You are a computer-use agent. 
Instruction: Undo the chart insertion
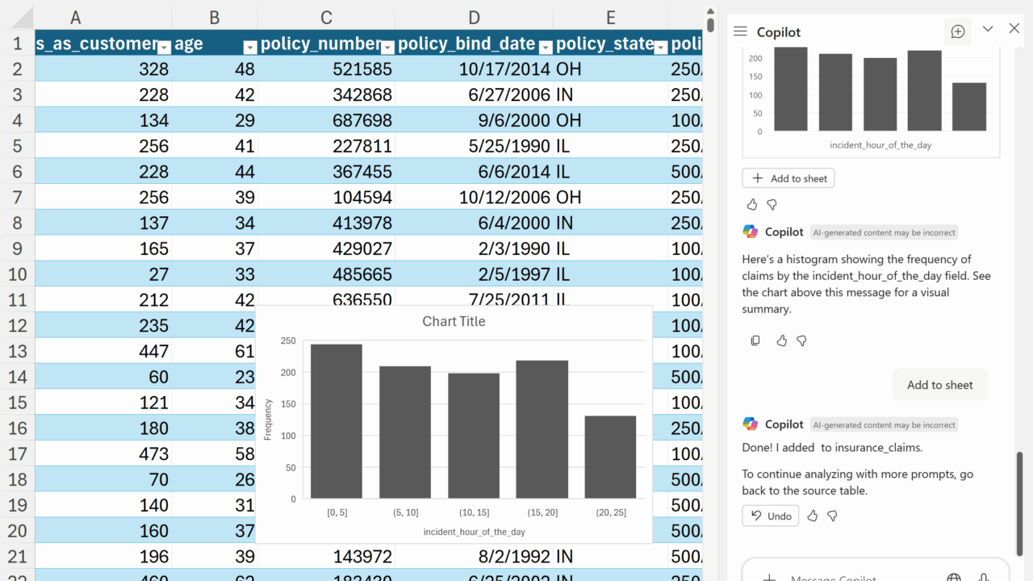(x=771, y=516)
